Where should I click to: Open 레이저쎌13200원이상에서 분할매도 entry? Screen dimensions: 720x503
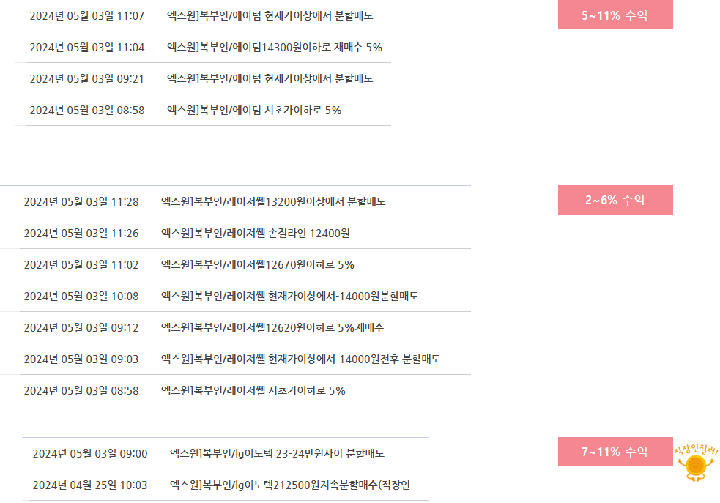point(273,201)
